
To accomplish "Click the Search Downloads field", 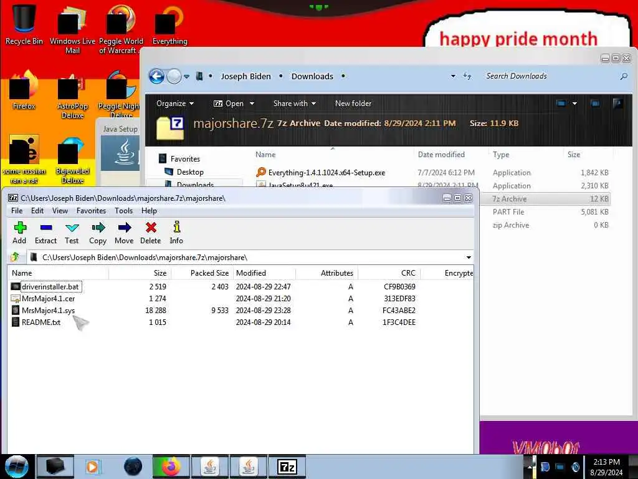I will coord(550,76).
